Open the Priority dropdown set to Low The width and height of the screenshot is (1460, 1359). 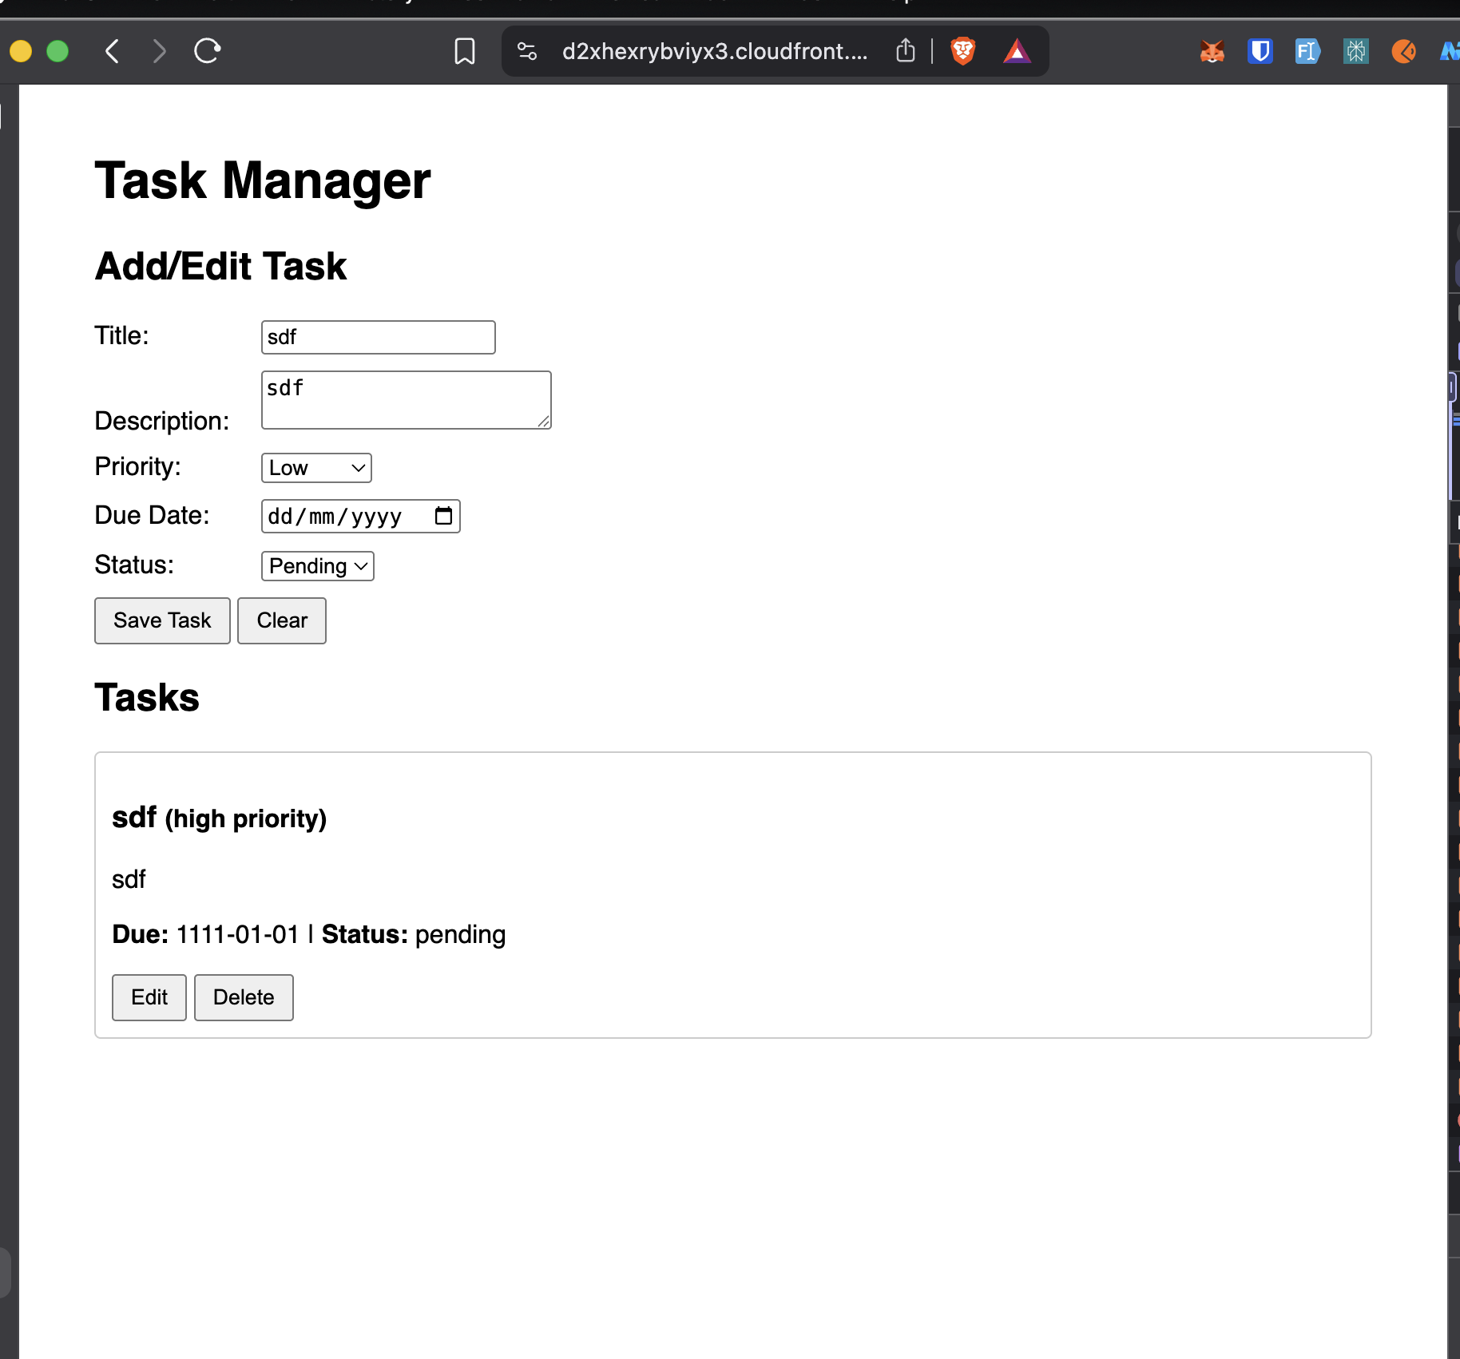315,468
